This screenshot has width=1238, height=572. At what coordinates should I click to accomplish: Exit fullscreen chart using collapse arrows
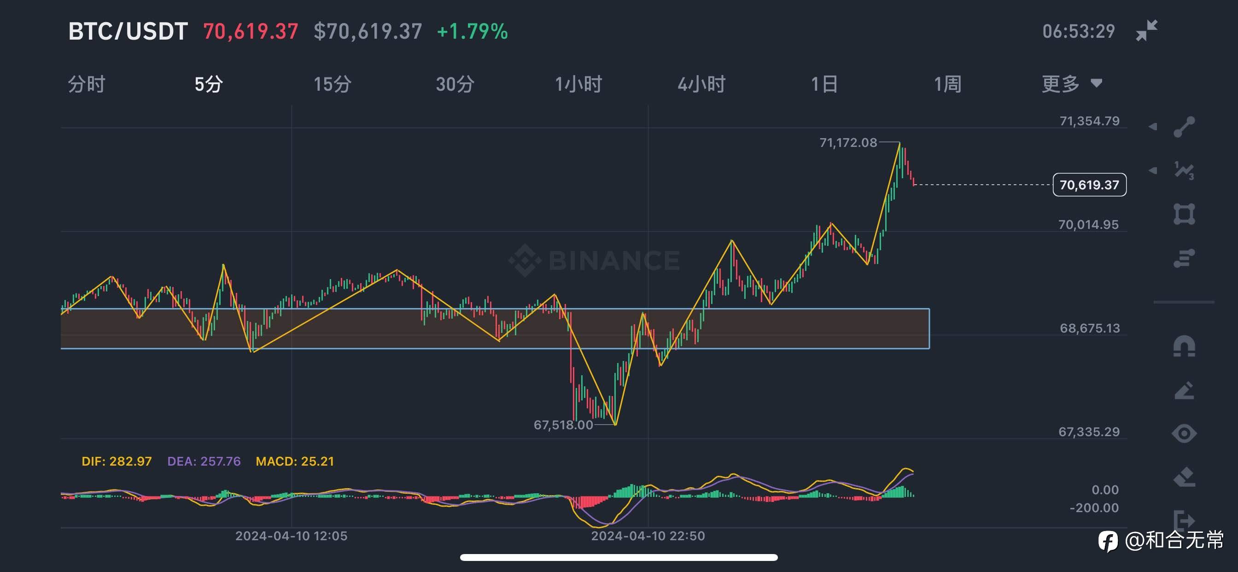(1146, 31)
